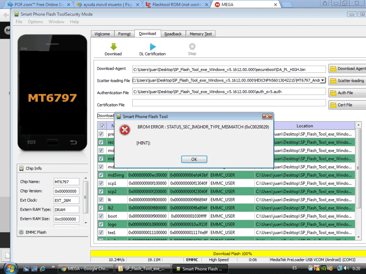366x274 pixels.
Task: Browse for Cert File
Action: [347, 105]
